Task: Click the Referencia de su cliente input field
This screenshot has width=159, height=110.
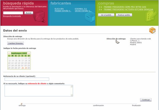Action: pyautogui.click(x=27, y=79)
